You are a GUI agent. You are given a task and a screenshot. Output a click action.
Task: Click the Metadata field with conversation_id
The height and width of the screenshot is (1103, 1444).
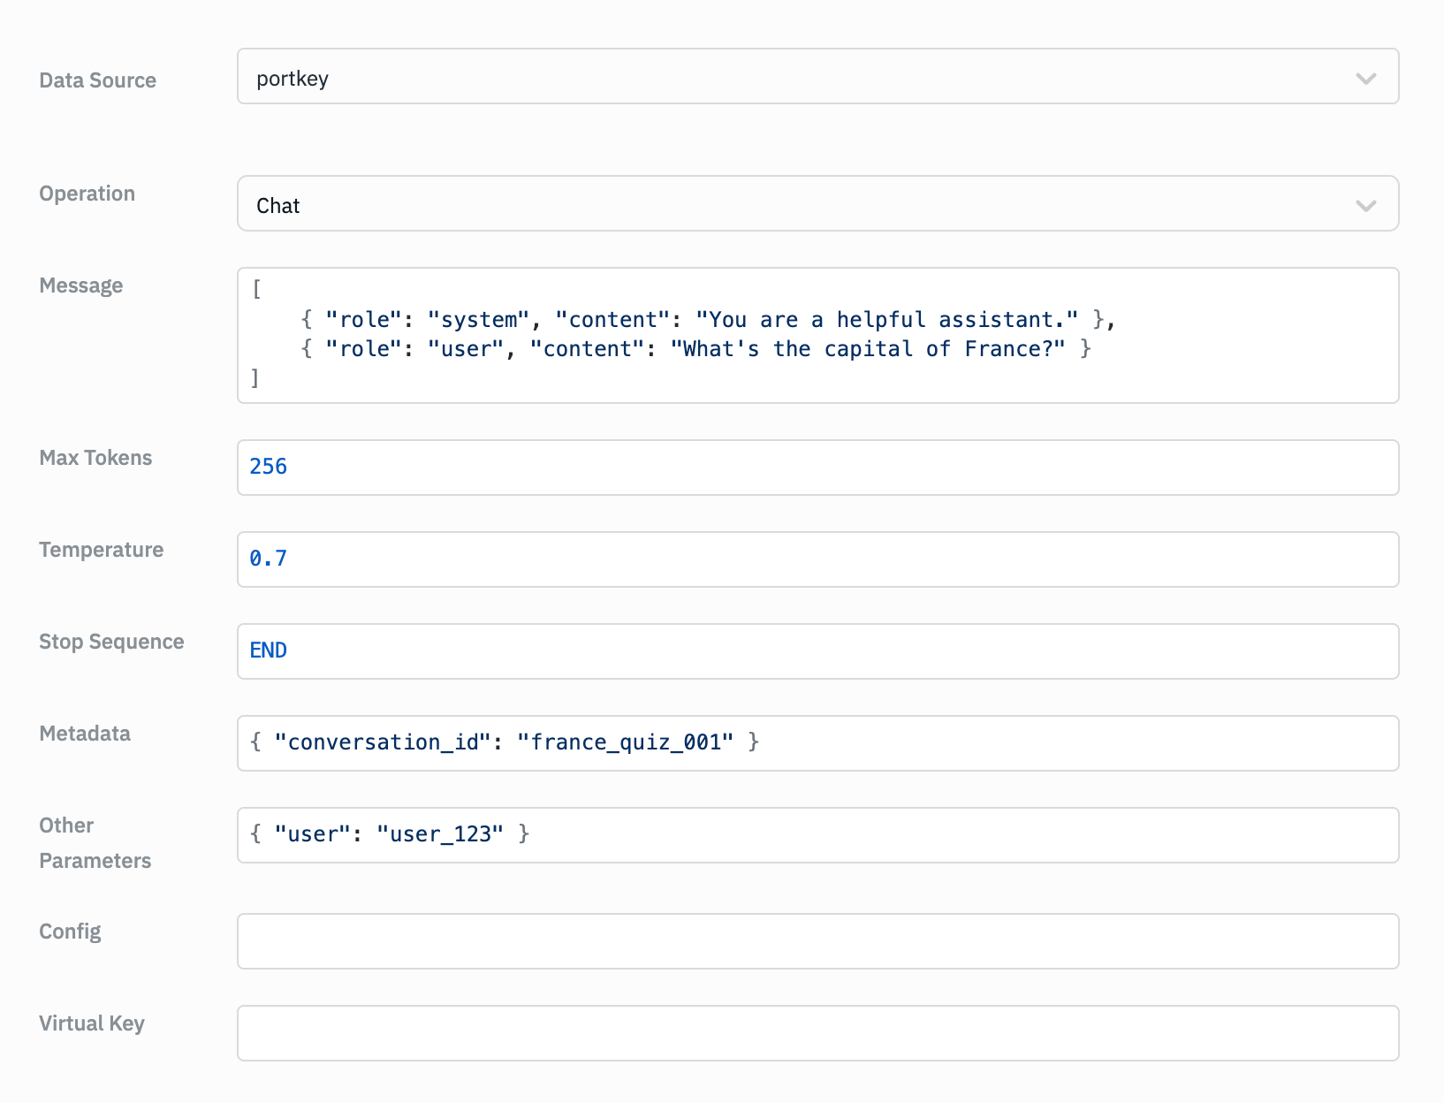click(817, 743)
